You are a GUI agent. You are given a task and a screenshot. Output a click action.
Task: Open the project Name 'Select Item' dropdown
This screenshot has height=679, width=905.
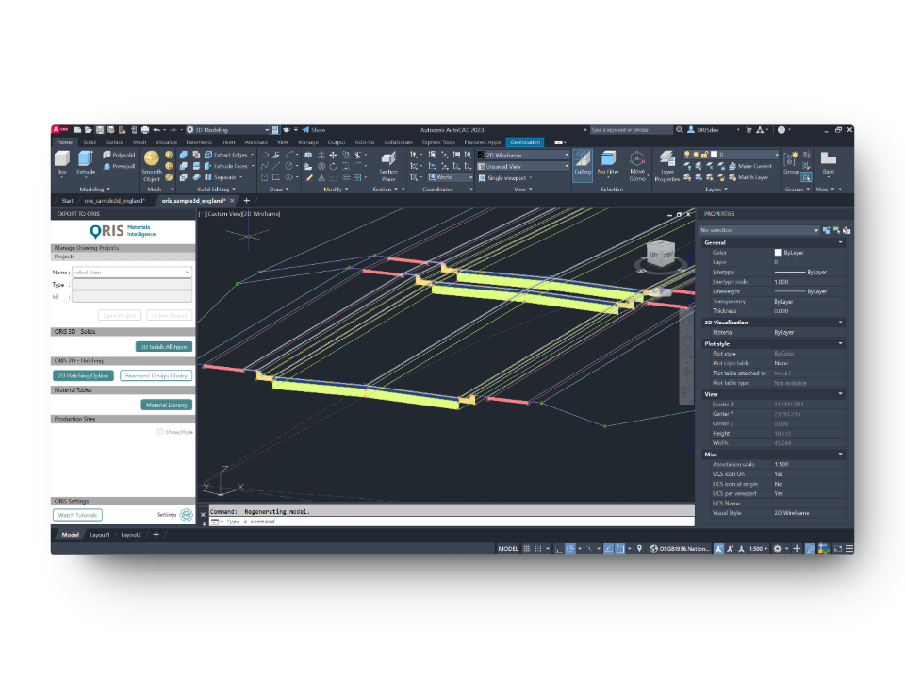pyautogui.click(x=131, y=272)
